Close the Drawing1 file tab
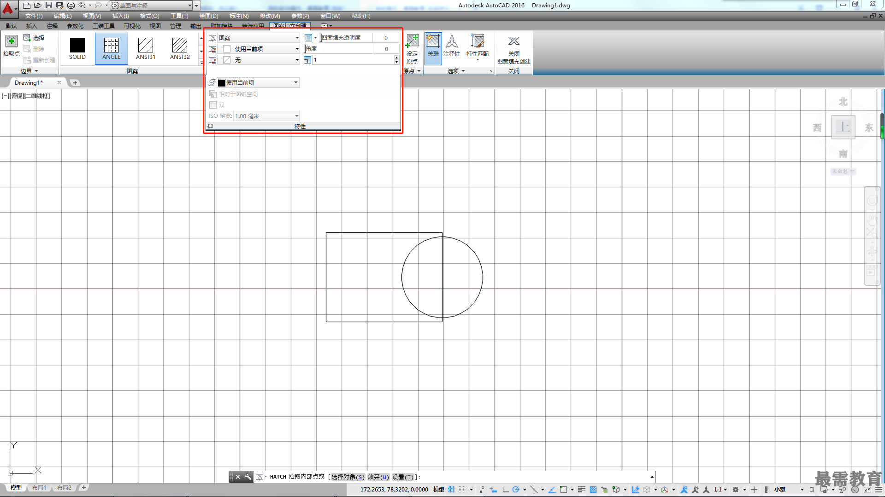This screenshot has width=885, height=497. pos(59,82)
